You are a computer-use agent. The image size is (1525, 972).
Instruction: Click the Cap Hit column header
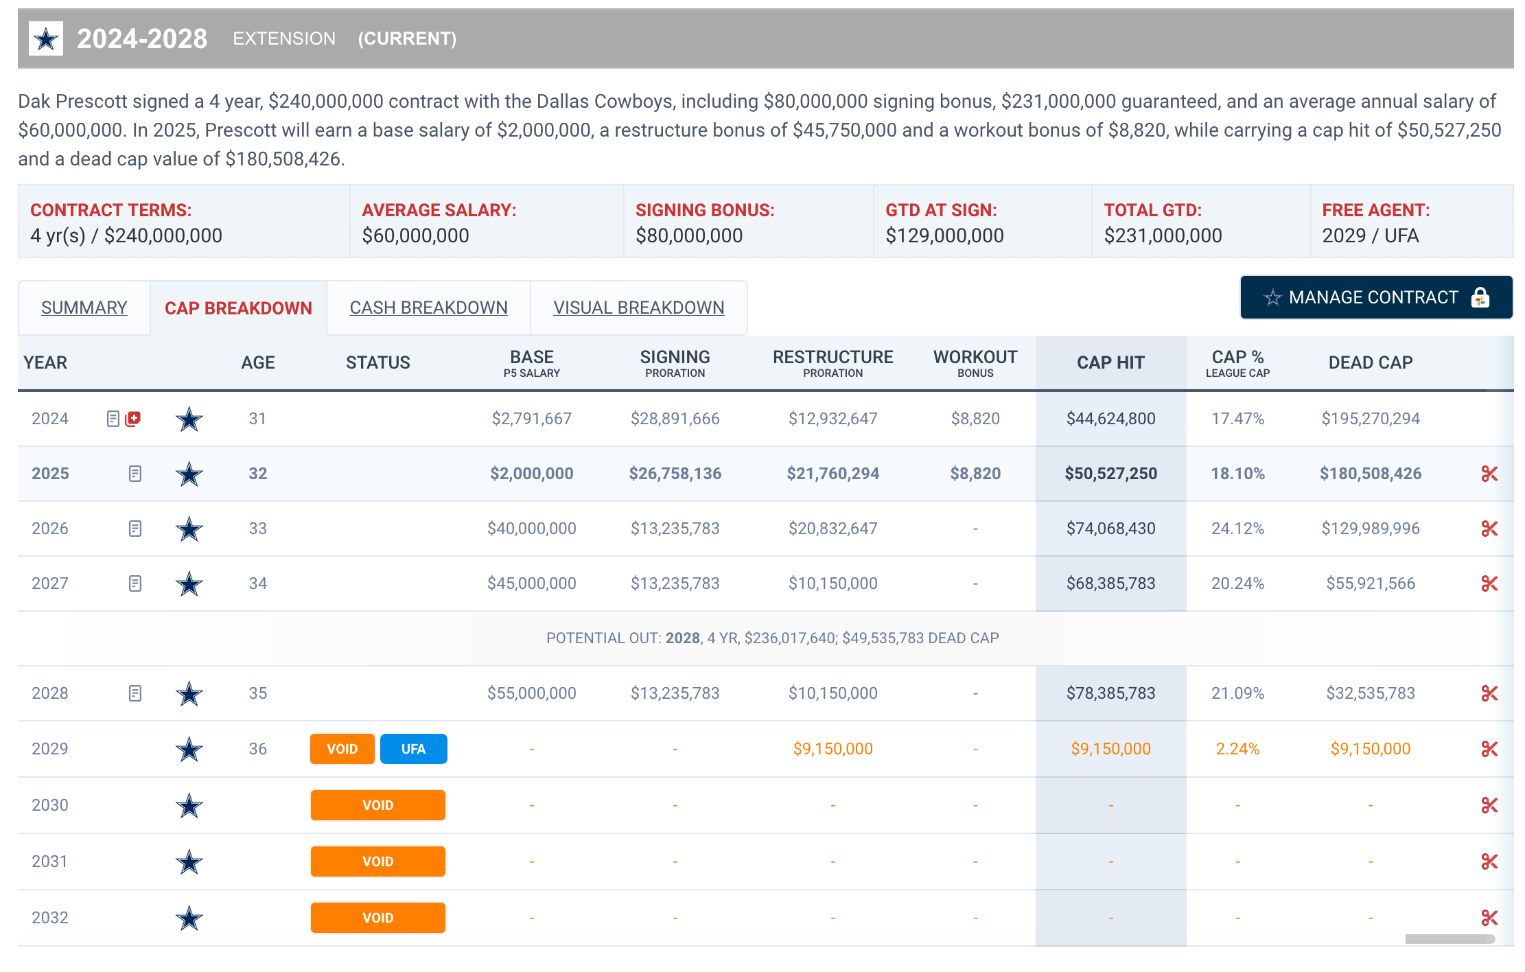(1110, 362)
